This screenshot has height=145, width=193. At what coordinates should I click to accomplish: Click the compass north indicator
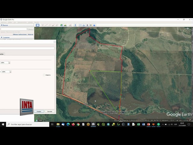[x=188, y=29]
